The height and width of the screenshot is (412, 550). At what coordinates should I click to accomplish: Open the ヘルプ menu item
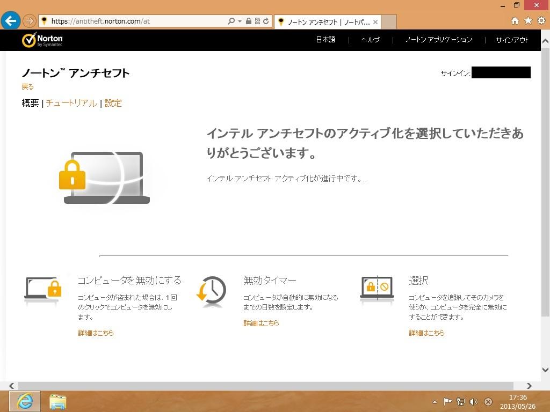pos(370,40)
